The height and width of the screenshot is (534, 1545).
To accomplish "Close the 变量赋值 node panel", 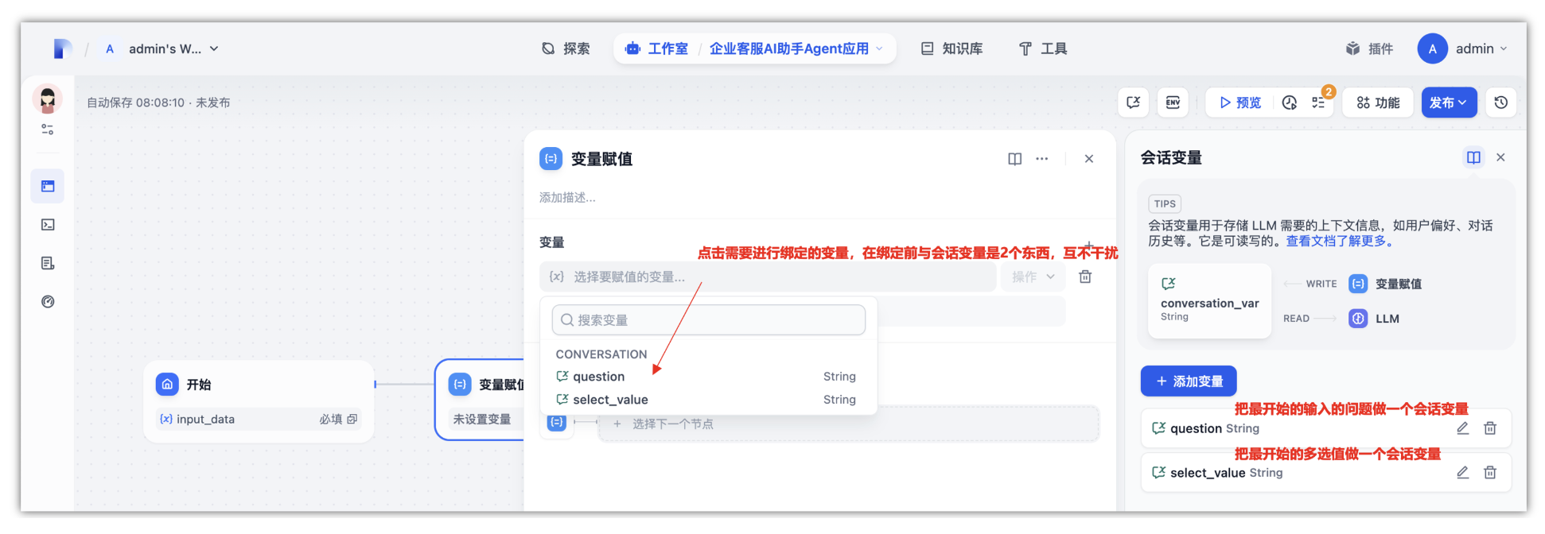I will point(1089,159).
